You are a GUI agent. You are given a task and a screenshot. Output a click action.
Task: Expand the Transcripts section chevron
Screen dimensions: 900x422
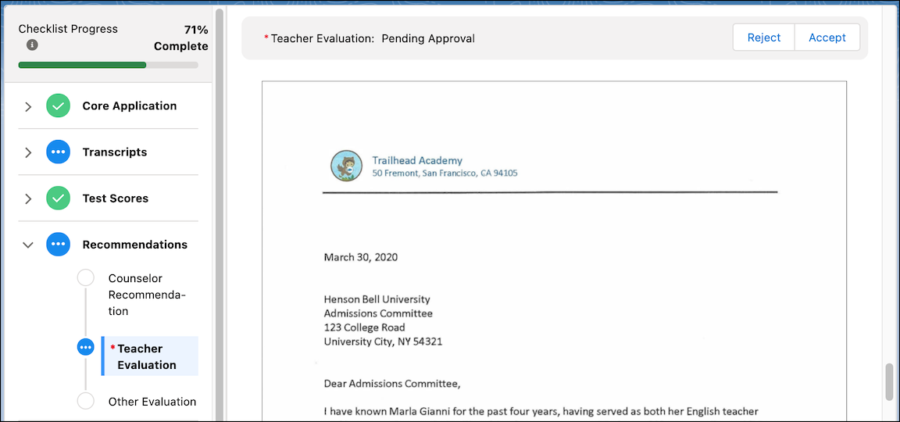(28, 152)
